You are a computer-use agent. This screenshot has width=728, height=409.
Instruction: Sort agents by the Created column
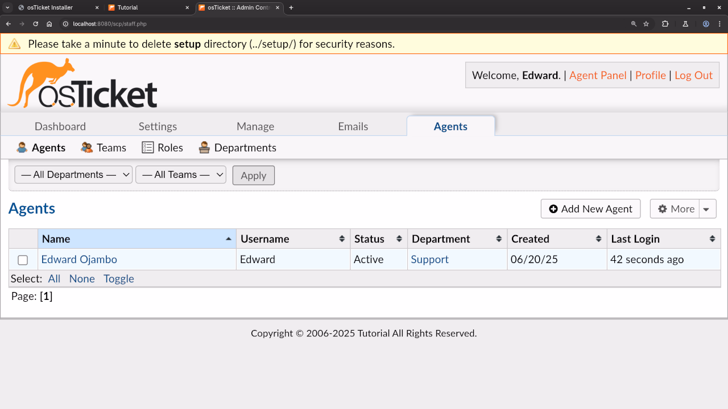(557, 239)
